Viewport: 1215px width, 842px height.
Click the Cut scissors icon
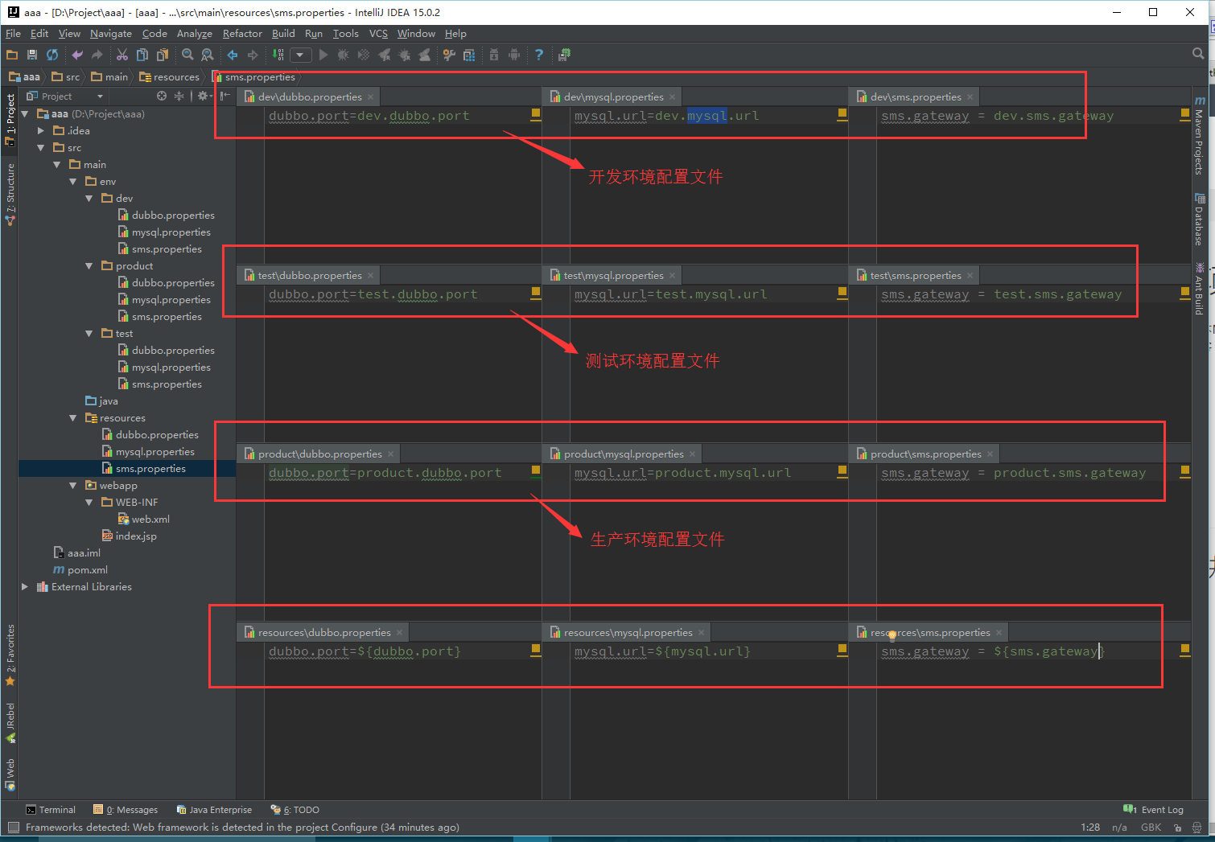(x=122, y=55)
